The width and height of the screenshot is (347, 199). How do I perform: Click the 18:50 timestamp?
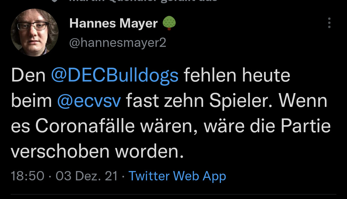pos(27,176)
